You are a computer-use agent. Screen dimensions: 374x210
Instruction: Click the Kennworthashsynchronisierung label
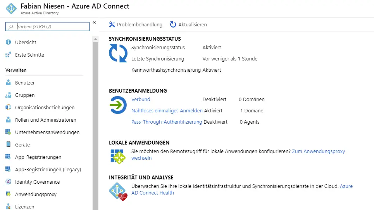166,70
